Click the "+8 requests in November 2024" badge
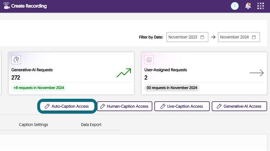Screen dimensions: 270x151 [x=39, y=88]
